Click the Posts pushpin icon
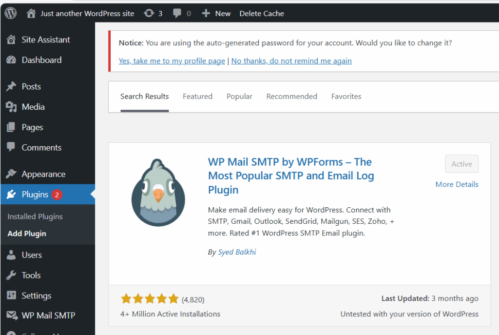499x335 pixels. (11, 86)
